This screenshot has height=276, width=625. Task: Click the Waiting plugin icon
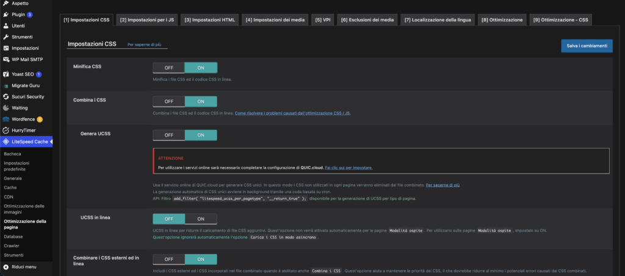pos(5,108)
